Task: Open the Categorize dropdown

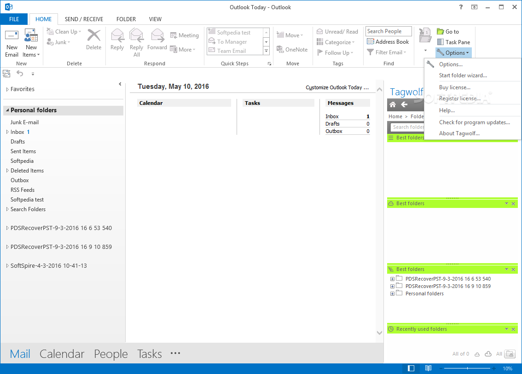Action: pos(336,42)
